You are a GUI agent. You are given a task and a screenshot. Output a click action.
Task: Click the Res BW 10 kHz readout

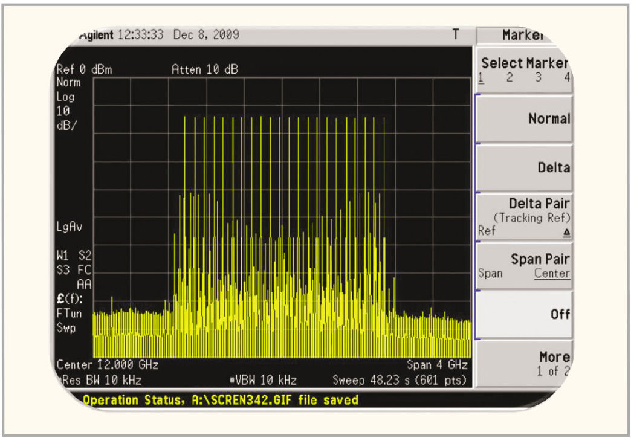coord(100,380)
